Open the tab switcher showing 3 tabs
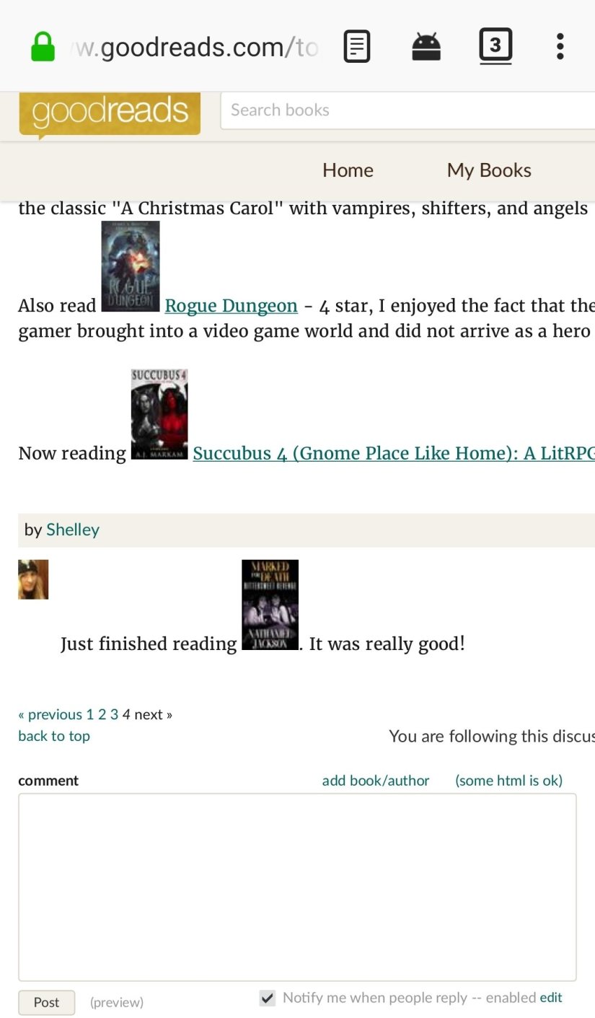The width and height of the screenshot is (595, 1018). click(495, 46)
